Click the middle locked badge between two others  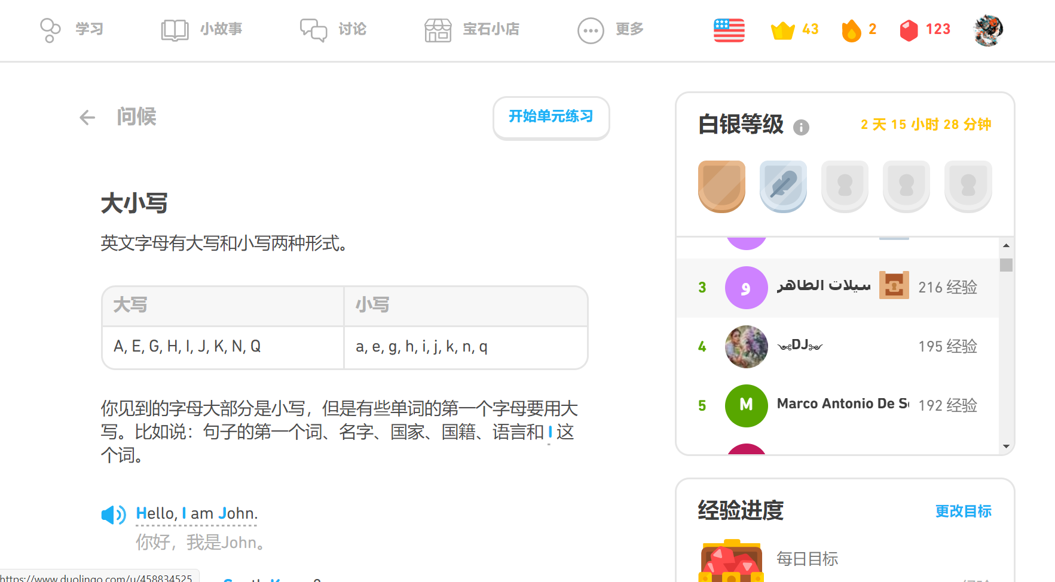tap(906, 186)
